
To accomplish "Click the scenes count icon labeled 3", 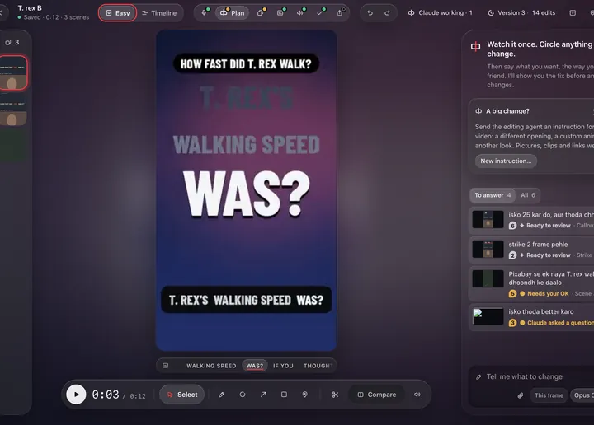I will (x=12, y=42).
